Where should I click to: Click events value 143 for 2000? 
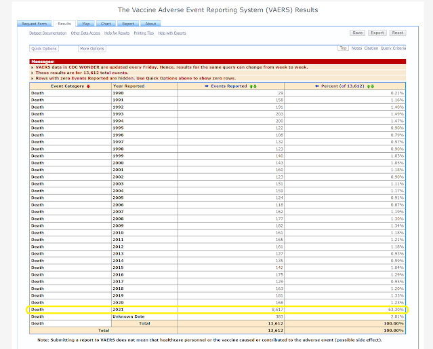tap(279, 163)
